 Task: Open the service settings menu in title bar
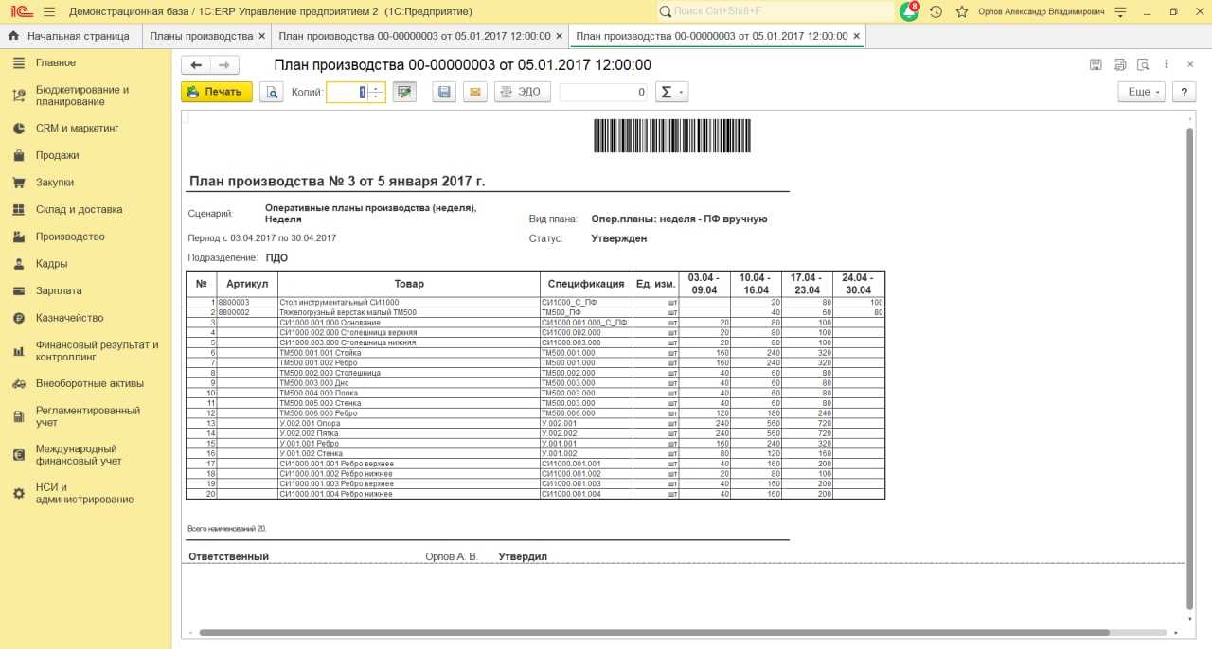pyautogui.click(x=1120, y=11)
